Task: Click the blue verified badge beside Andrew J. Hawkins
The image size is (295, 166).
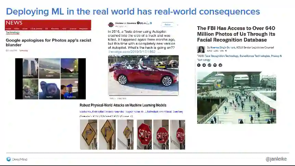Action: pyautogui.click(x=151, y=23)
